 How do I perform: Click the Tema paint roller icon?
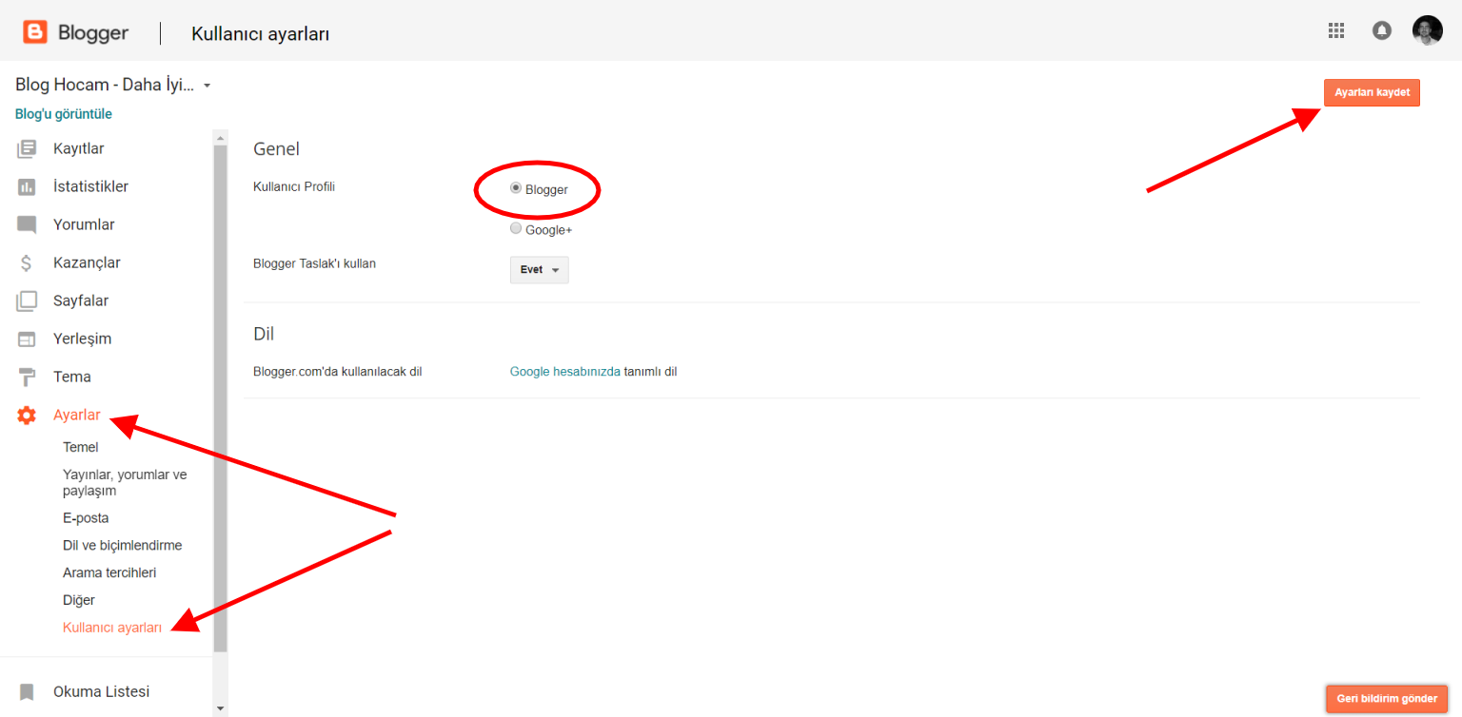coord(27,378)
